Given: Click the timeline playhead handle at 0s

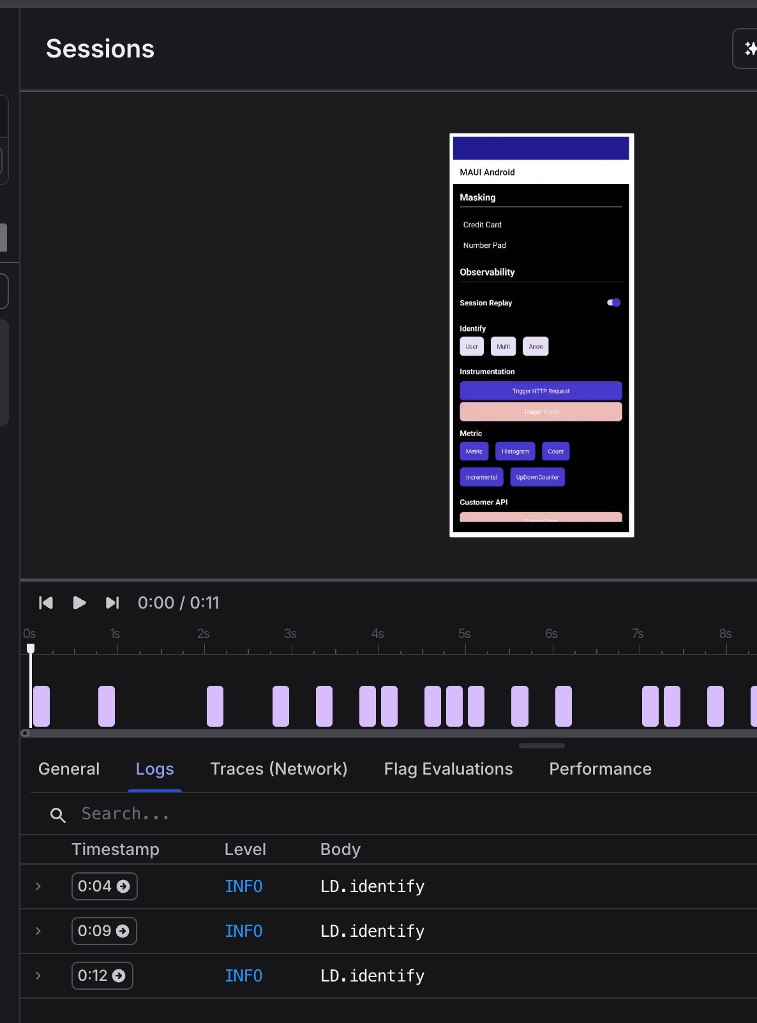Looking at the screenshot, I should [31, 649].
